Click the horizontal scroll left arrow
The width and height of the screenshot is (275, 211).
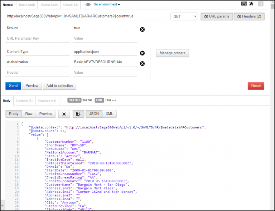(x=3, y=205)
